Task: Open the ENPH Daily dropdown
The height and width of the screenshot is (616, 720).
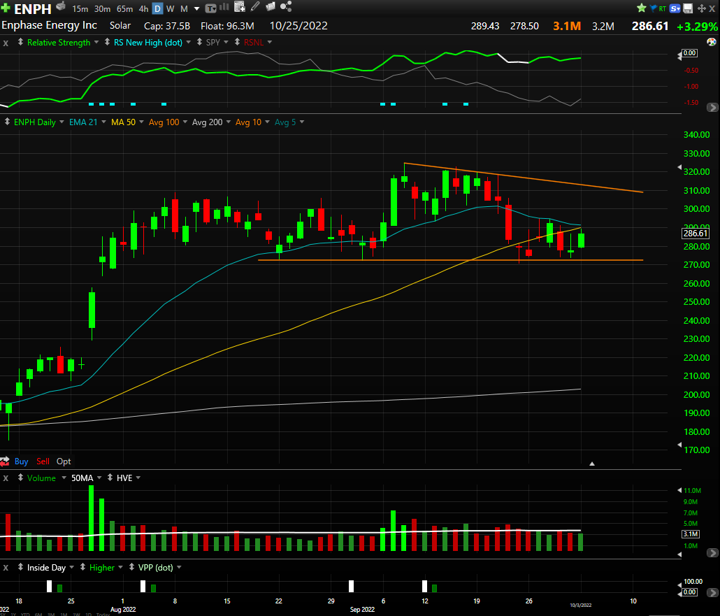Action: point(62,122)
